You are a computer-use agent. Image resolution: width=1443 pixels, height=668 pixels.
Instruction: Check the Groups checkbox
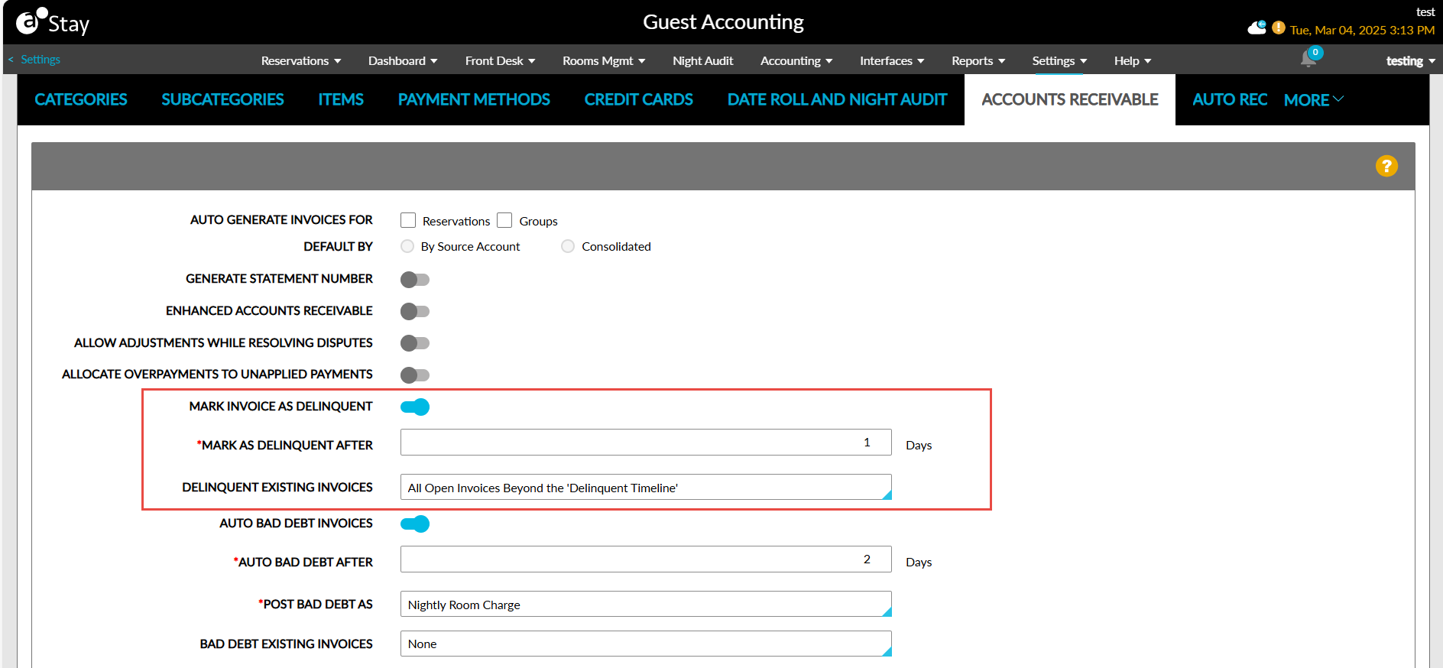(x=504, y=220)
